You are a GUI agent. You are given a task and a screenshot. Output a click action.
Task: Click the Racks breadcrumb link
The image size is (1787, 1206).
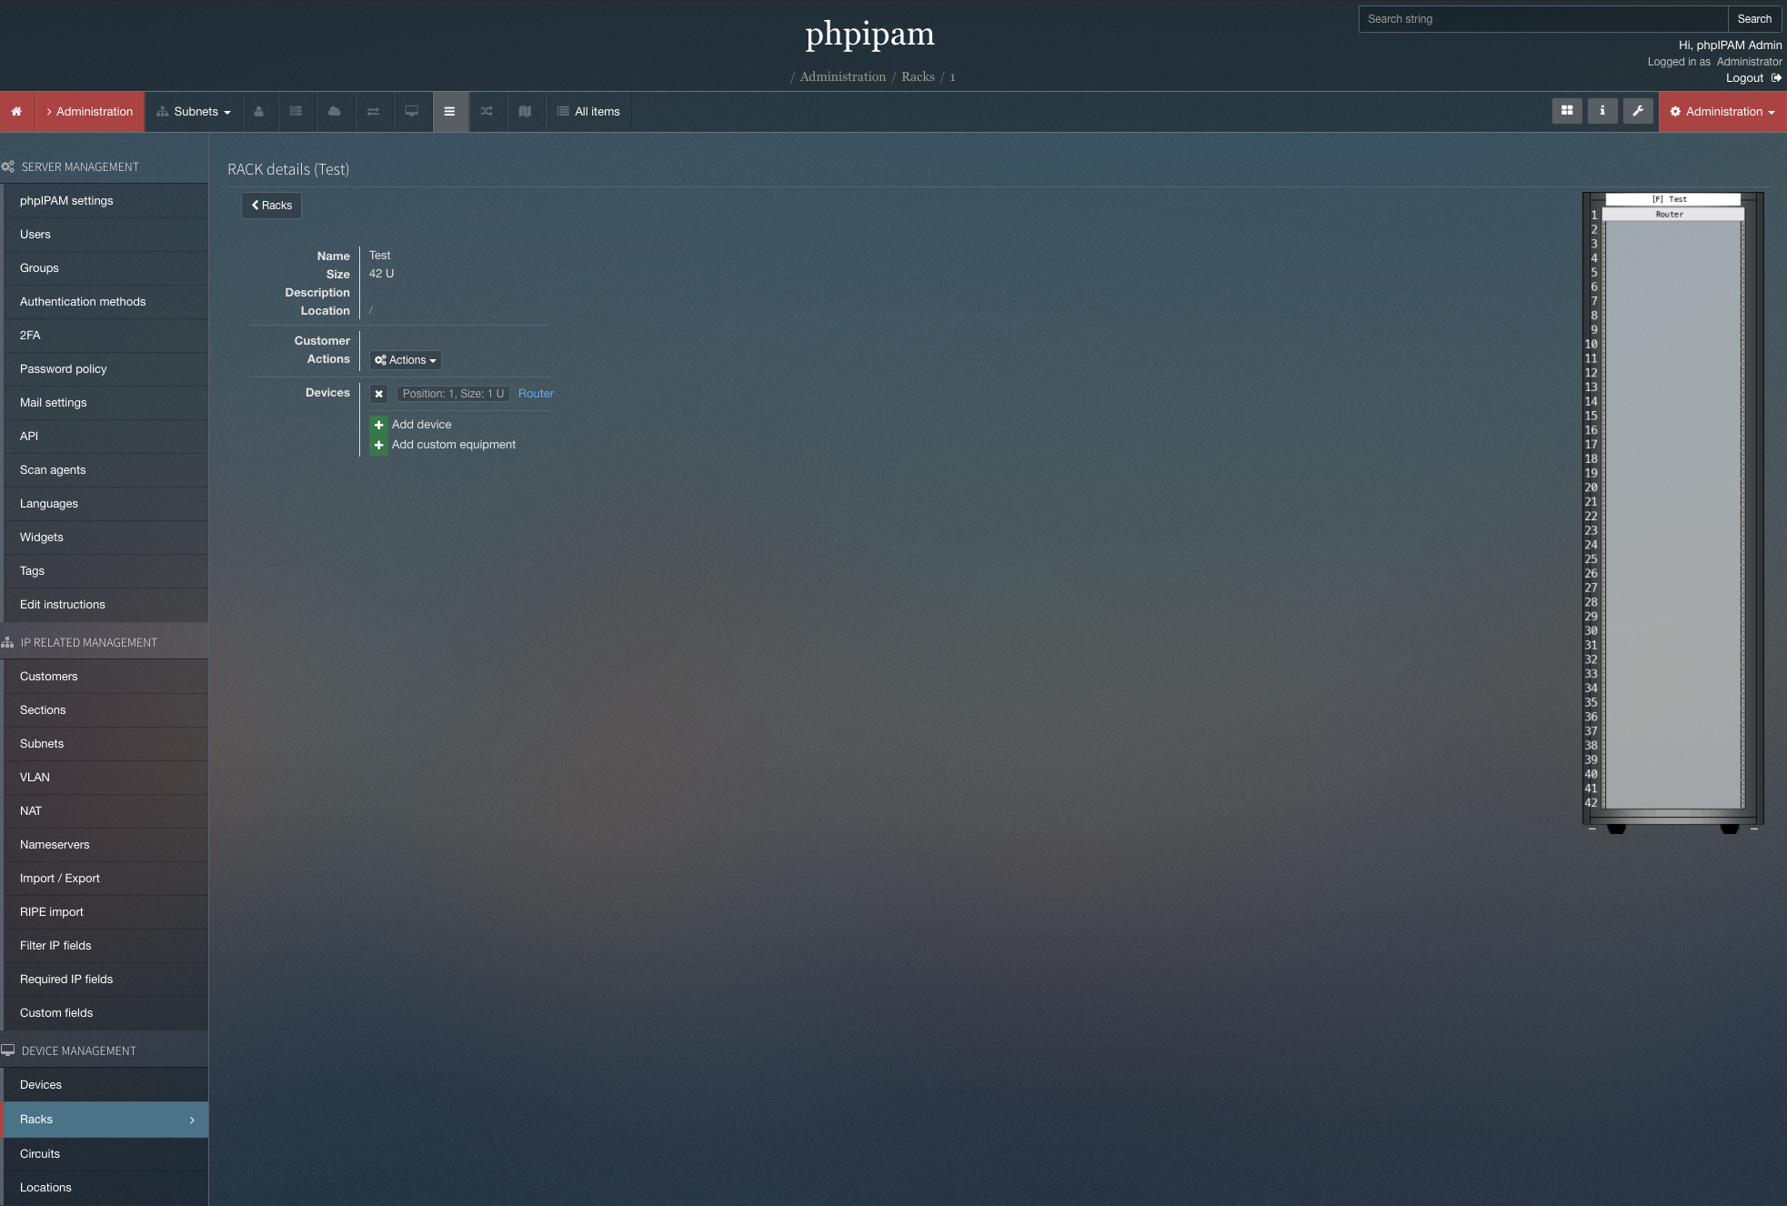[x=919, y=77]
